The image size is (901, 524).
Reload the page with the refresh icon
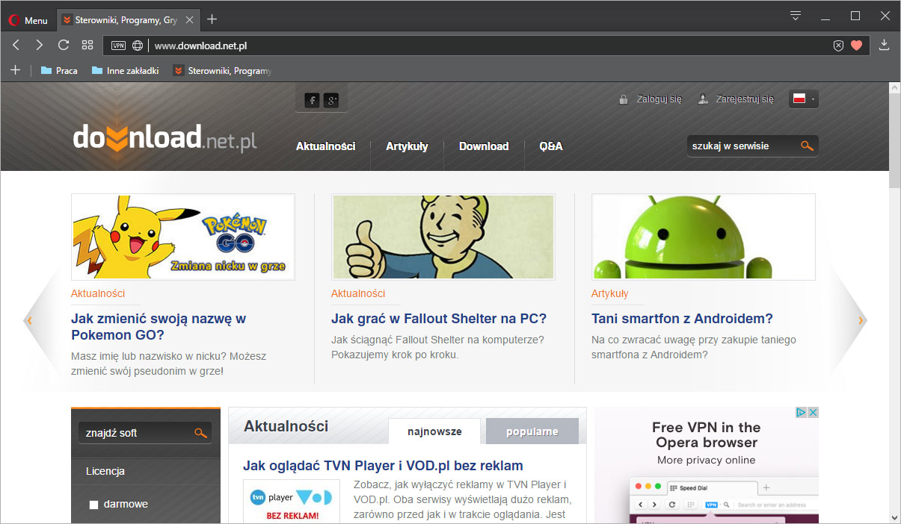coord(64,46)
